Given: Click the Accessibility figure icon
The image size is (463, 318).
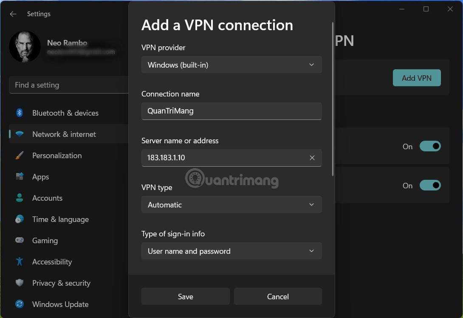Looking at the screenshot, I should [x=20, y=261].
